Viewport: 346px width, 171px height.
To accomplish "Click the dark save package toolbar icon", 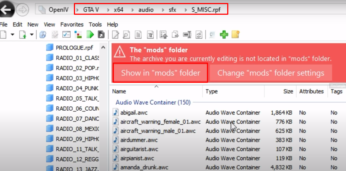I will pyautogui.click(x=101, y=34).
